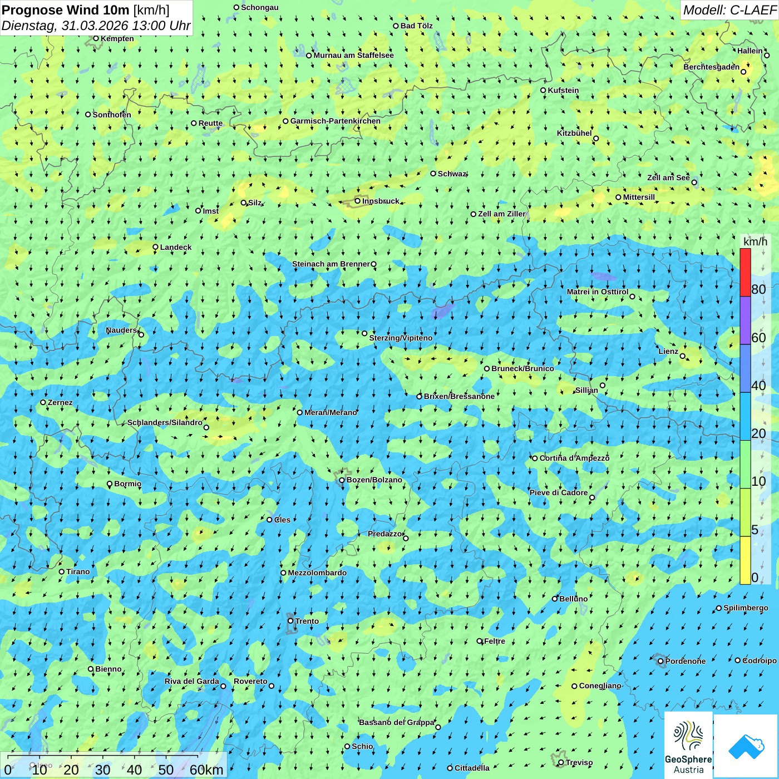Click the blue cloud logo icon

746,746
